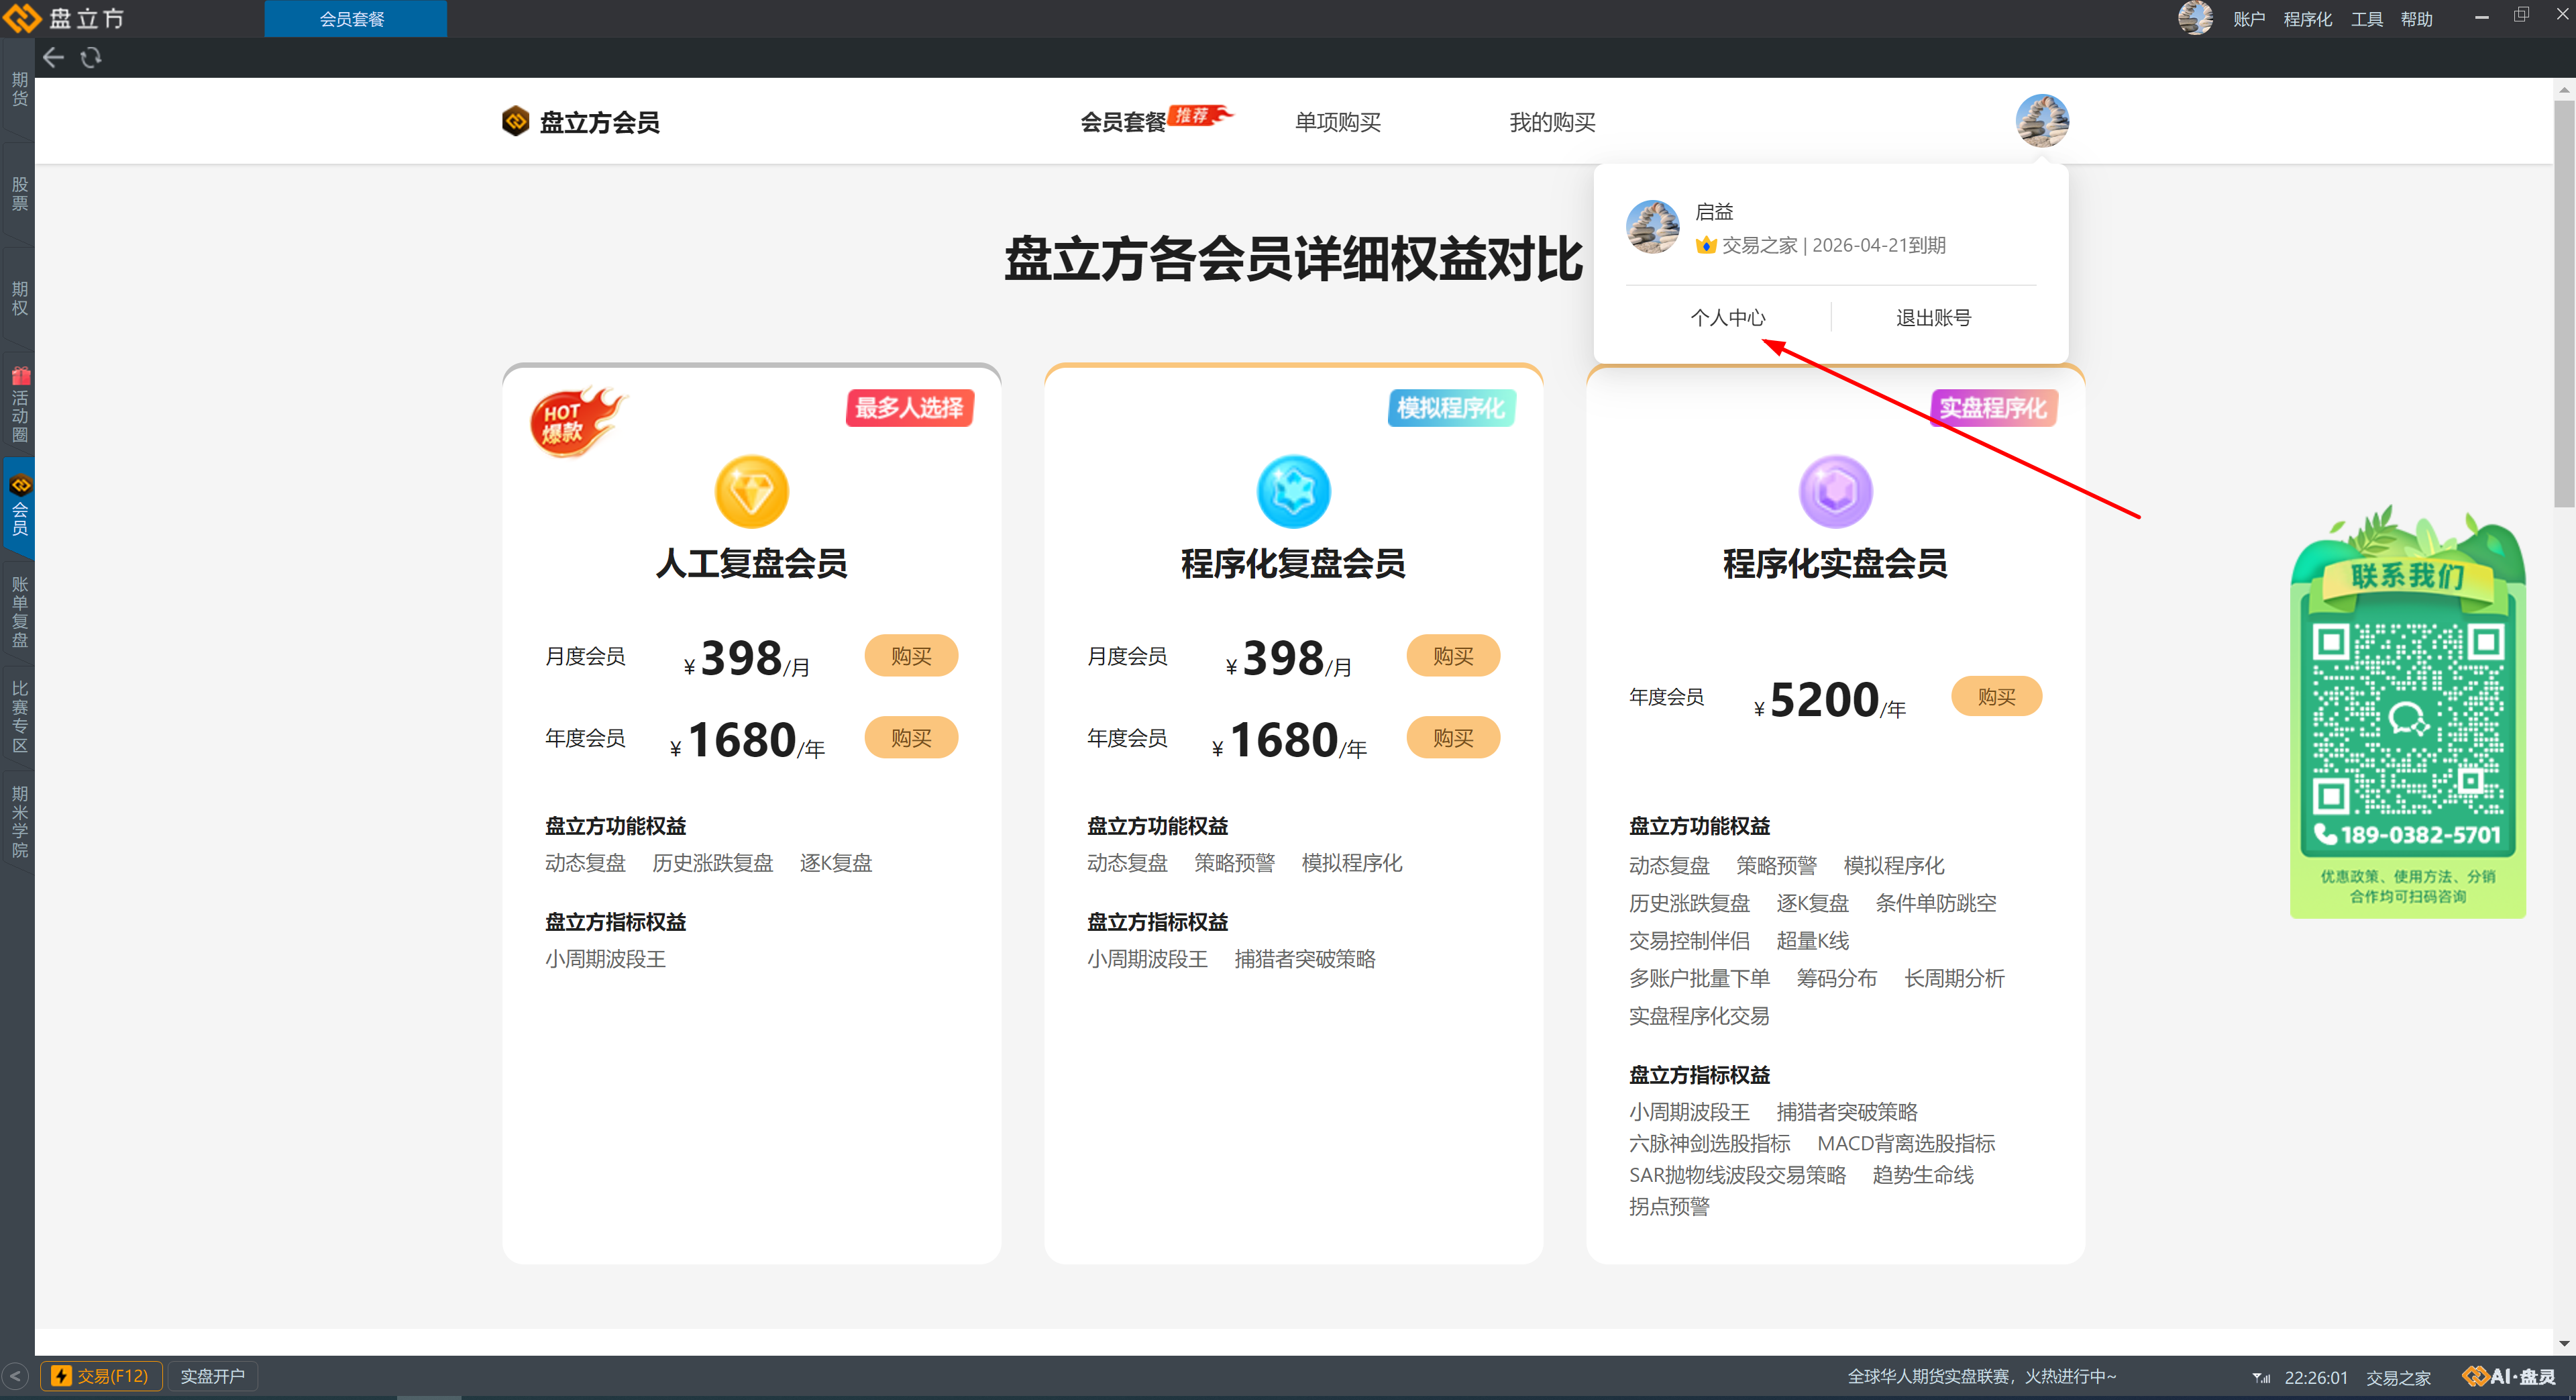The image size is (2576, 1400).
Task: Click 交易之家 in the status bar
Action: [2397, 1378]
